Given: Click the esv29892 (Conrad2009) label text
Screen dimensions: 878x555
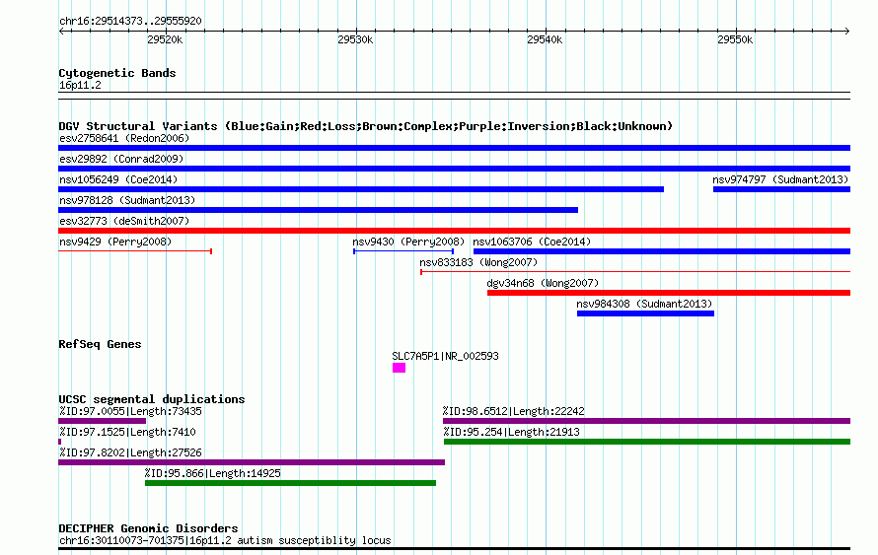Looking at the screenshot, I should point(121,159).
